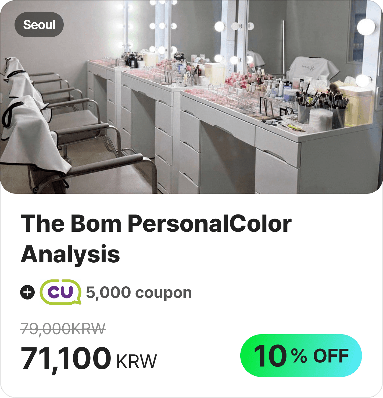Click the word Analysis in title
This screenshot has width=383, height=398.
pos(70,254)
